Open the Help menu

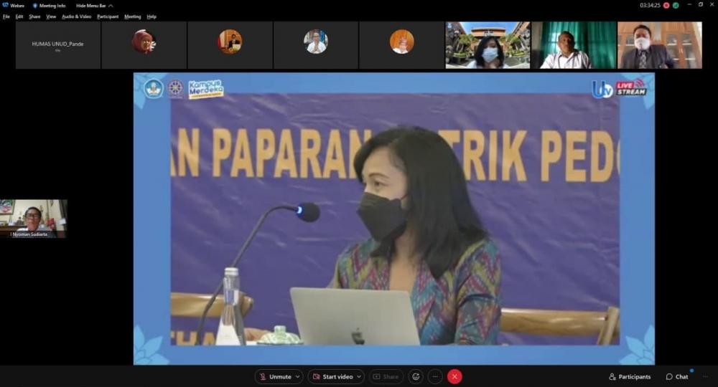pyautogui.click(x=151, y=16)
